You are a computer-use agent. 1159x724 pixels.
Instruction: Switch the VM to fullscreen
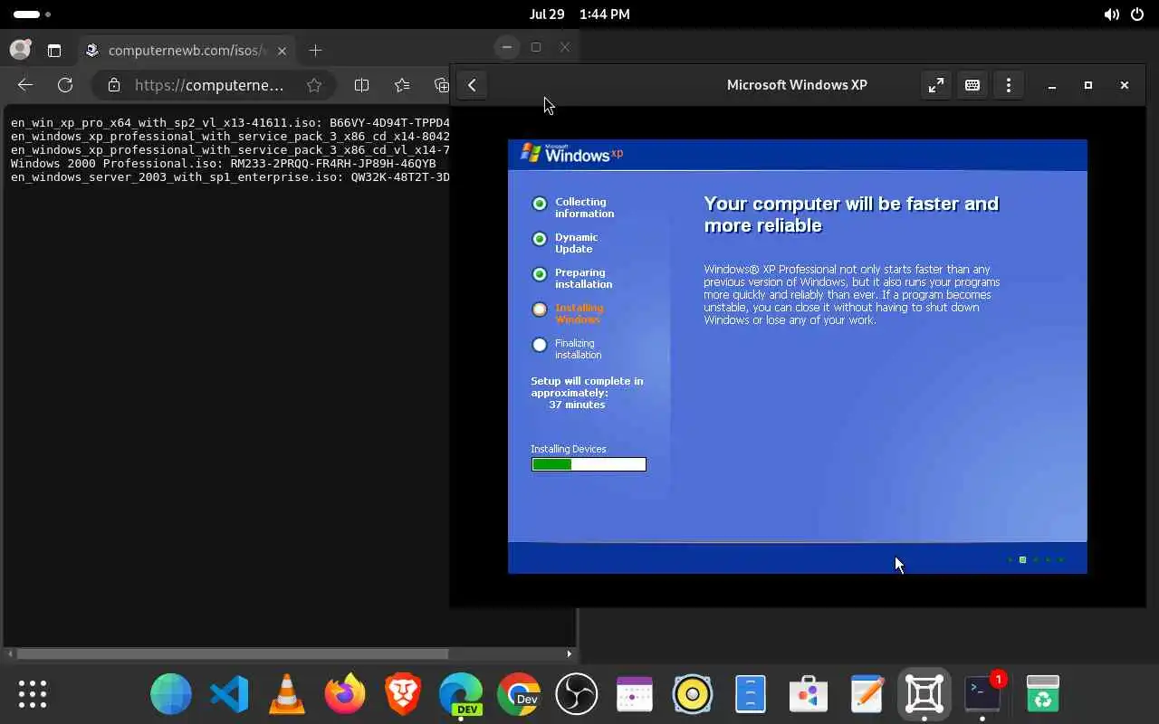[x=936, y=85]
